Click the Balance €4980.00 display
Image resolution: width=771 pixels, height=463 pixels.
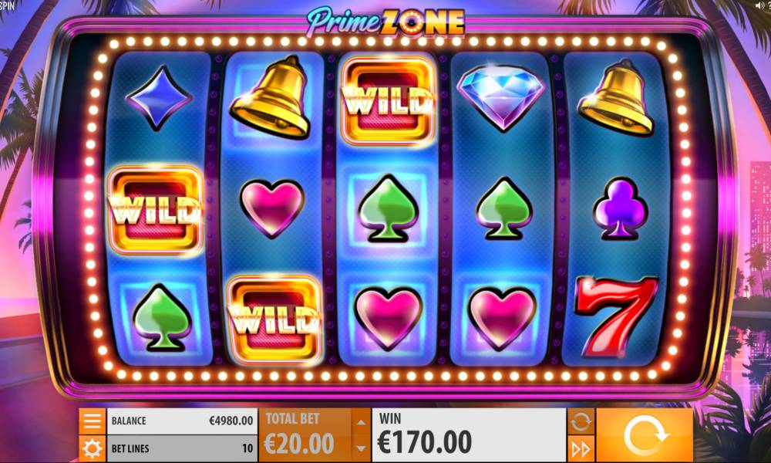(x=182, y=421)
